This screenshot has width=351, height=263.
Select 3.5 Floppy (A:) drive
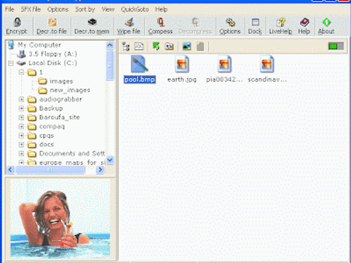(x=52, y=54)
